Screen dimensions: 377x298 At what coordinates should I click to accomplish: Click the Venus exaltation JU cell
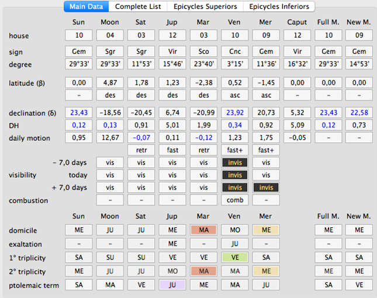(235, 244)
